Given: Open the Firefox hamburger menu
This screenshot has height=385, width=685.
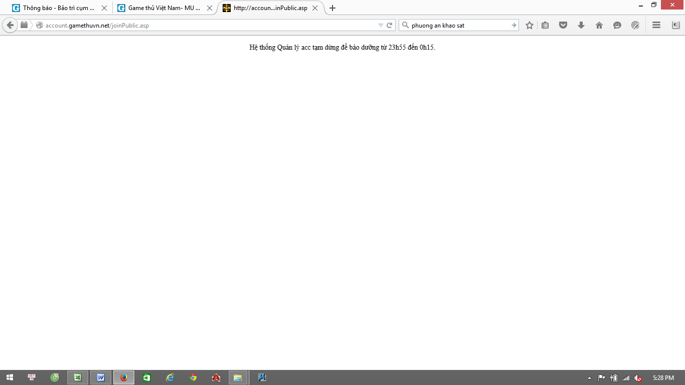Looking at the screenshot, I should [x=656, y=25].
